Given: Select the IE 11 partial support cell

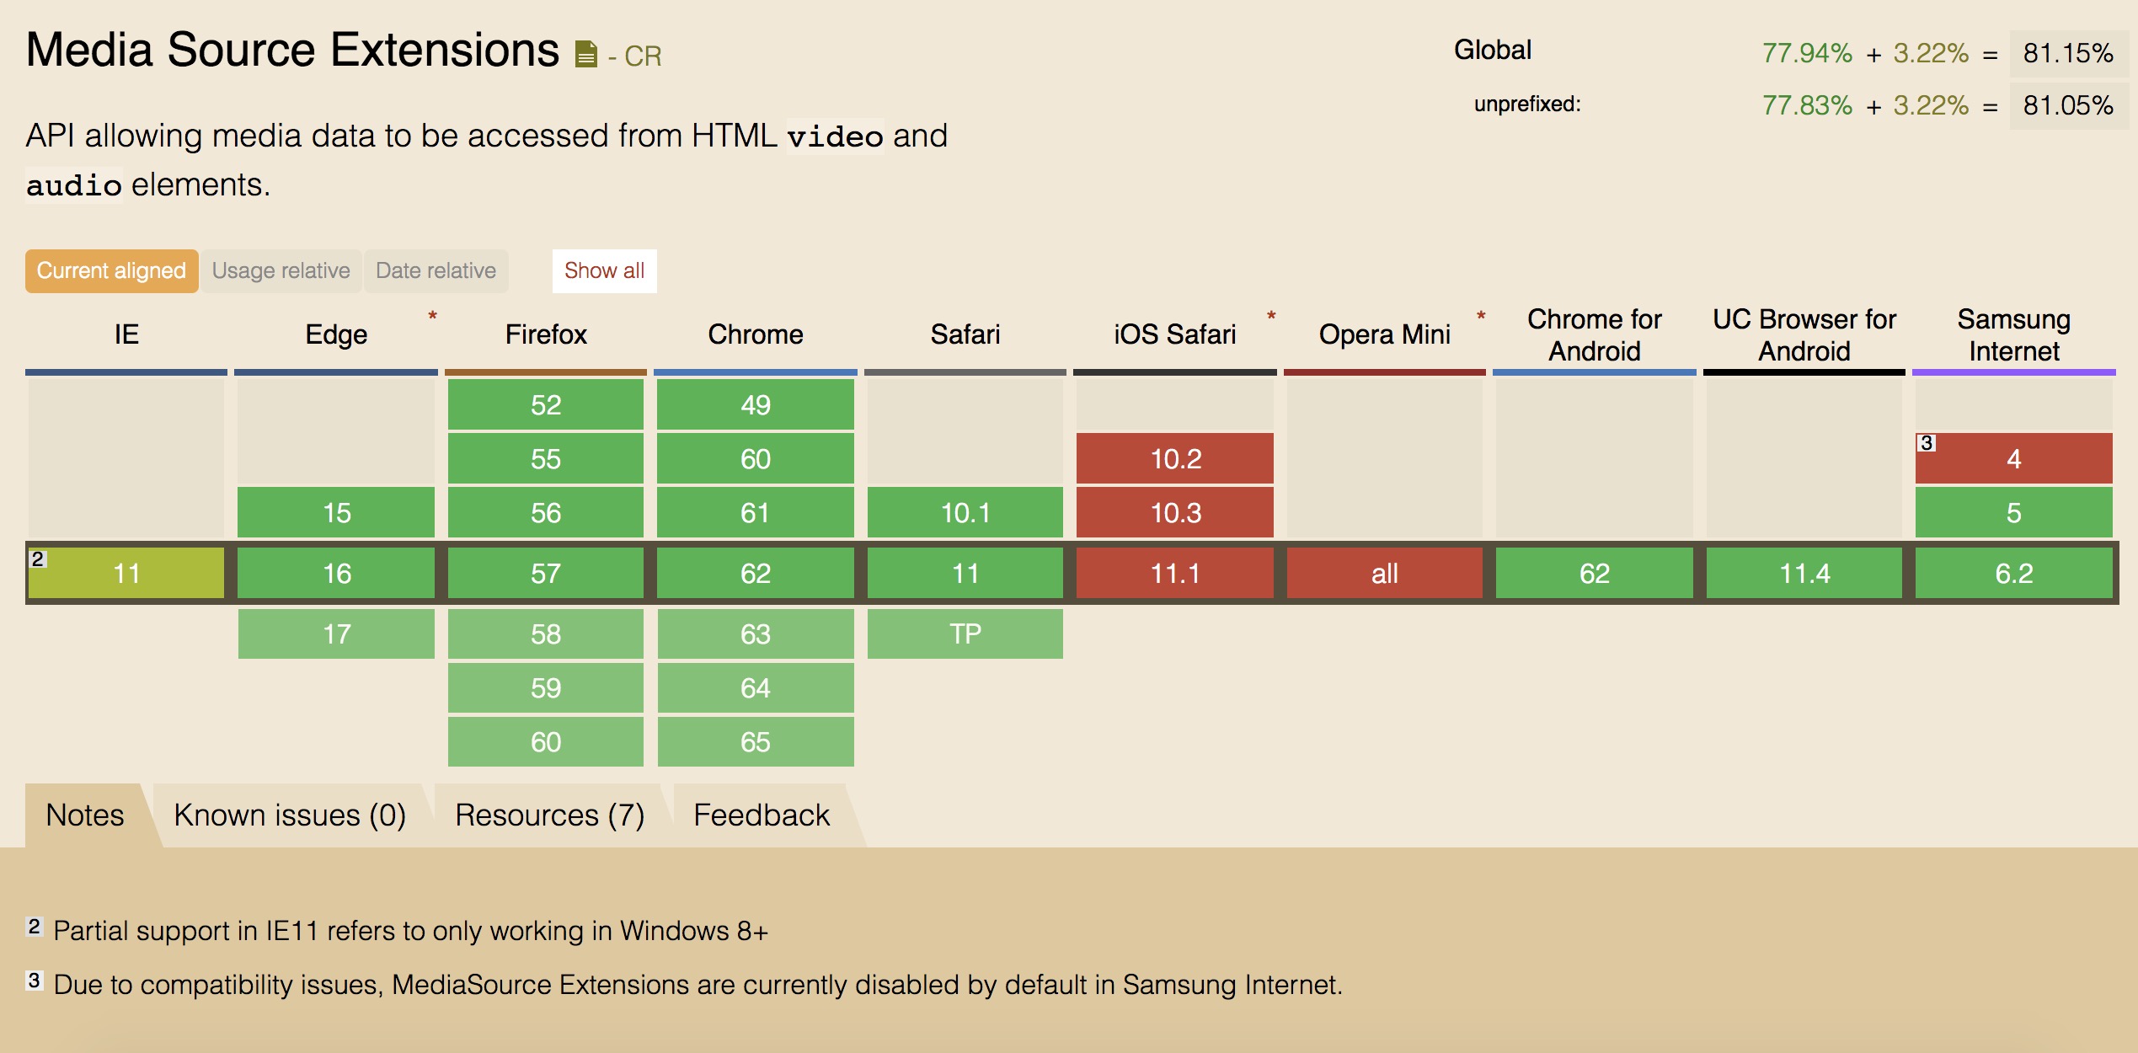Looking at the screenshot, I should click(126, 574).
